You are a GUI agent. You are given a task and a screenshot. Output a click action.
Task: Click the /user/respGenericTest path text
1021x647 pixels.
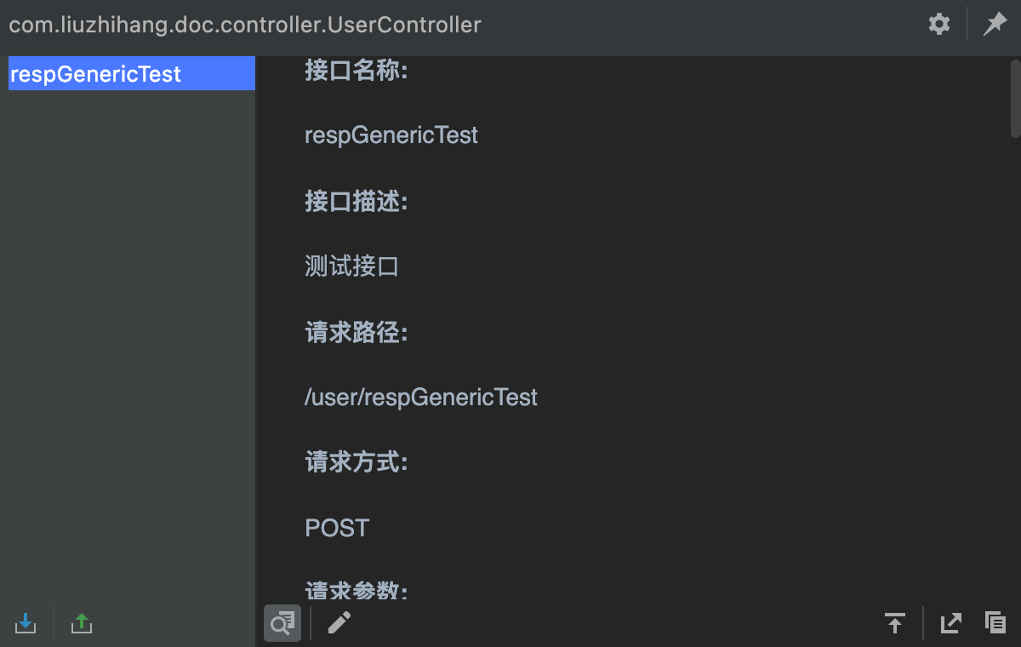[421, 397]
